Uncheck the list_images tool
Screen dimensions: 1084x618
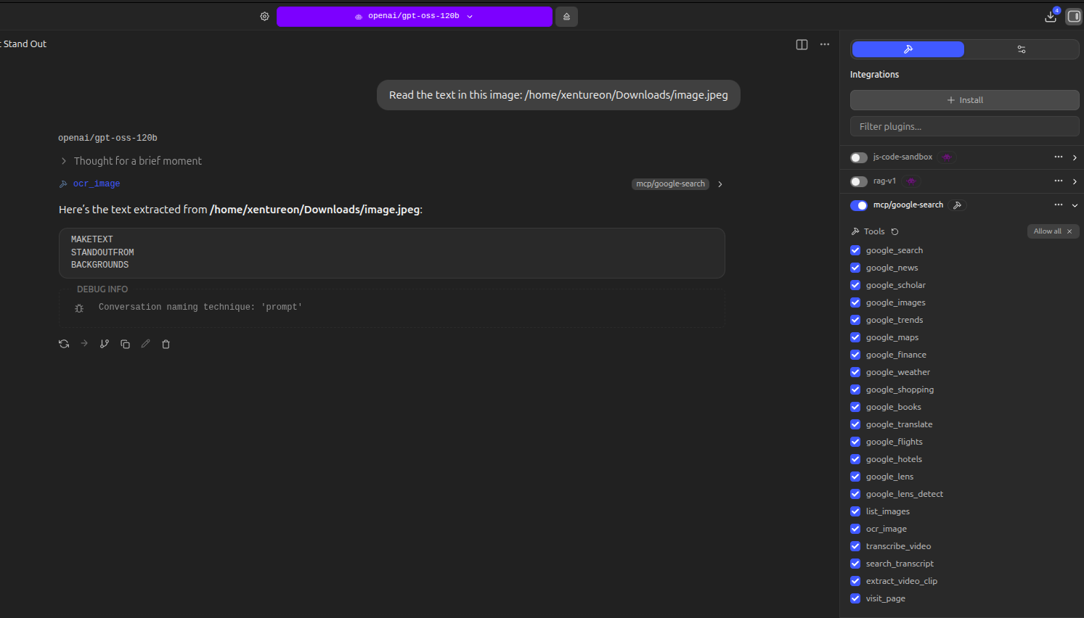855,511
